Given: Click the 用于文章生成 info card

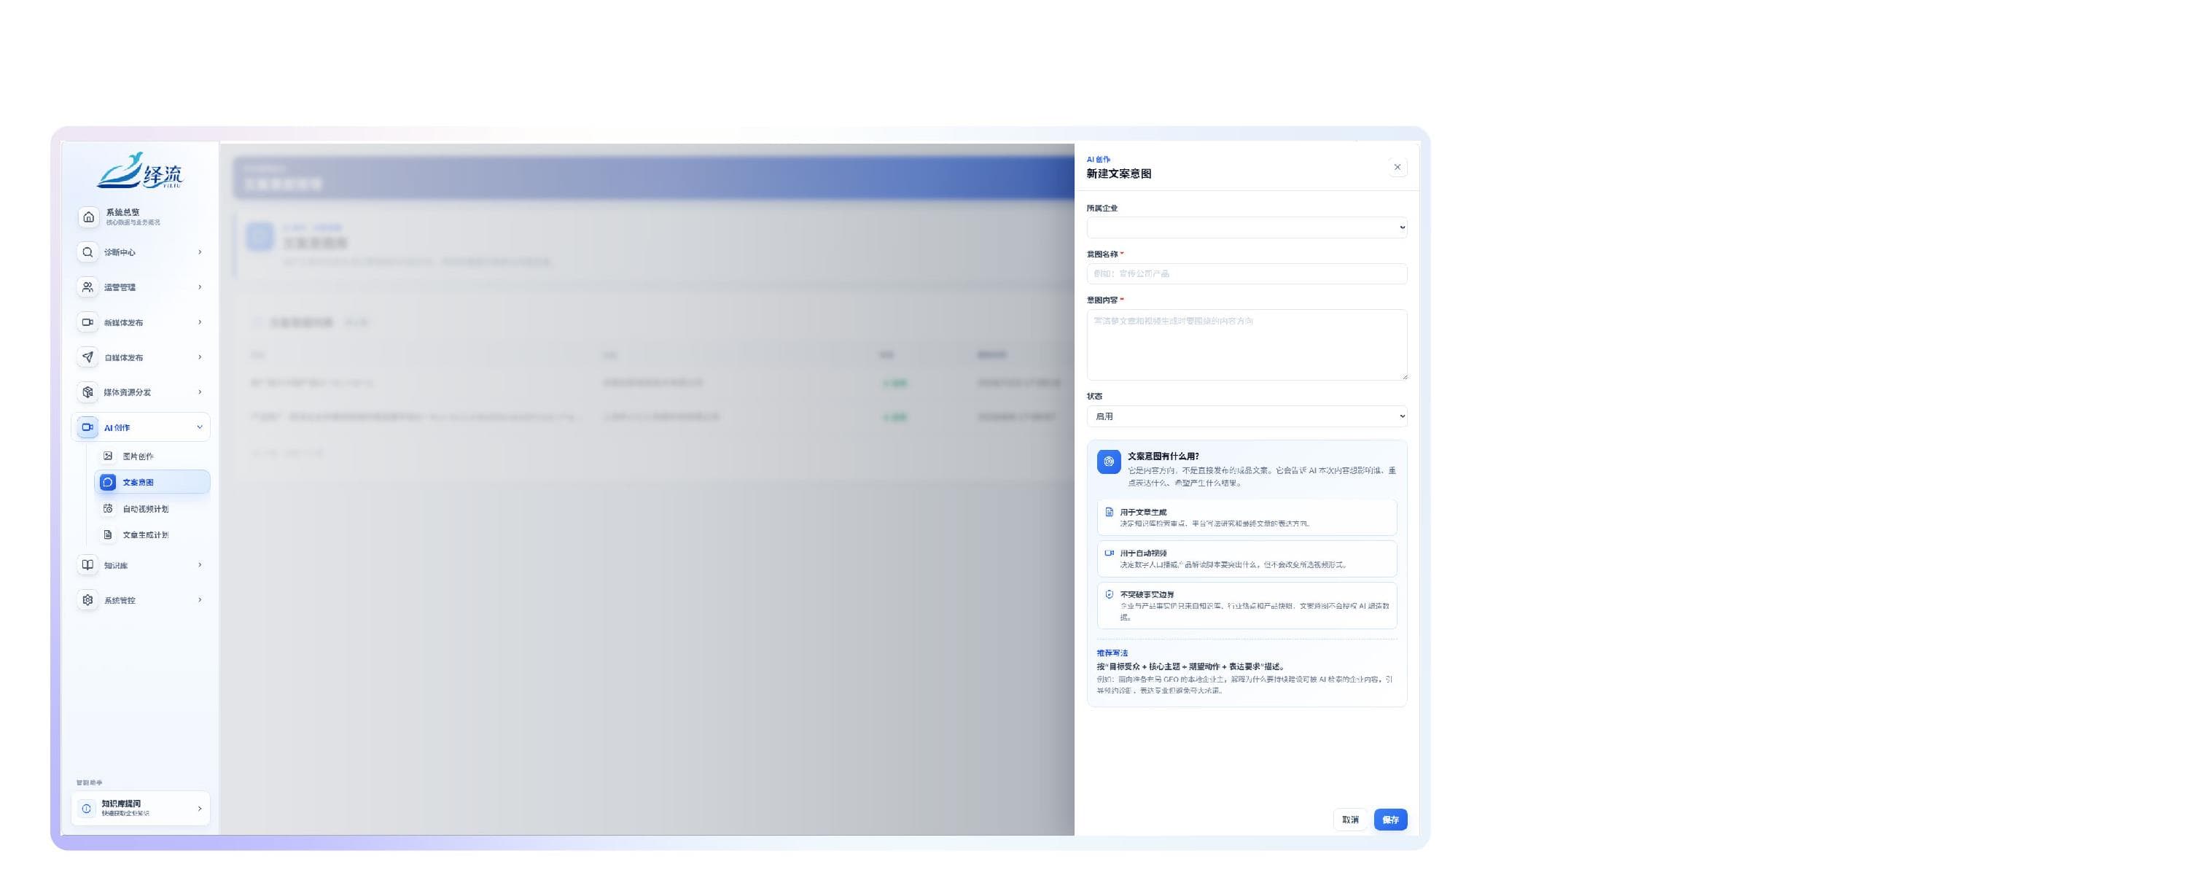Looking at the screenshot, I should tap(1247, 518).
